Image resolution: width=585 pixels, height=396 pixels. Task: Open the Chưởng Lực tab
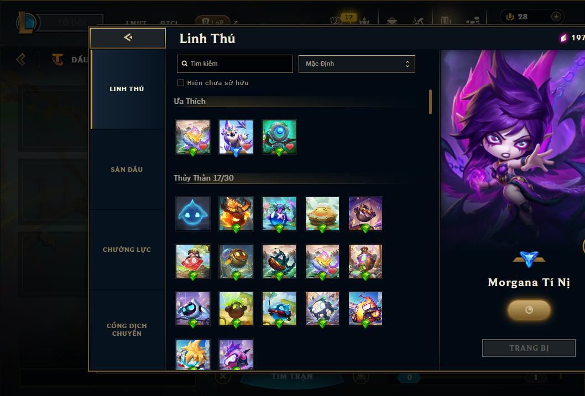coord(127,250)
